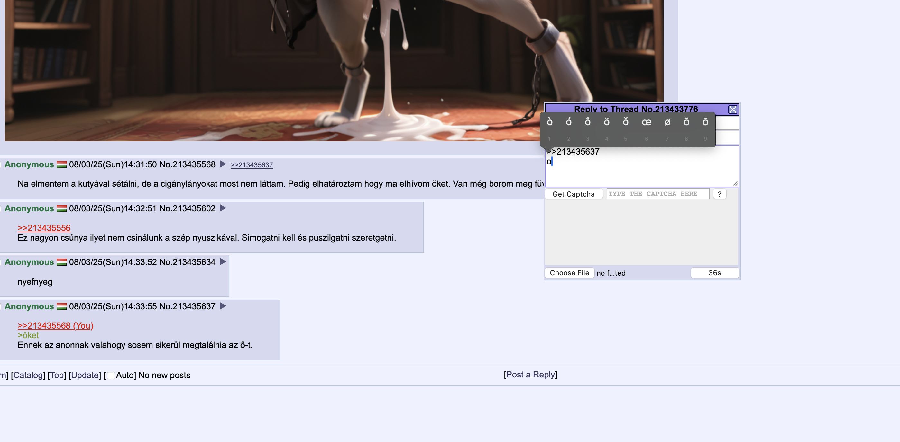Follow the >>213435568 (You) quote link
900x442 pixels.
pyautogui.click(x=55, y=325)
